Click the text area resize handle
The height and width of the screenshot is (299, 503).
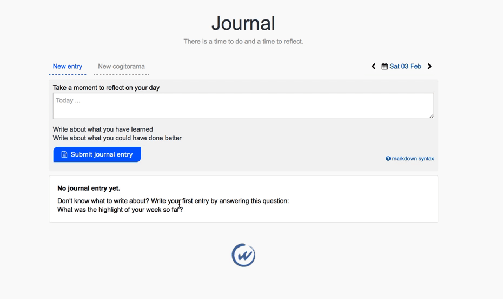point(432,116)
